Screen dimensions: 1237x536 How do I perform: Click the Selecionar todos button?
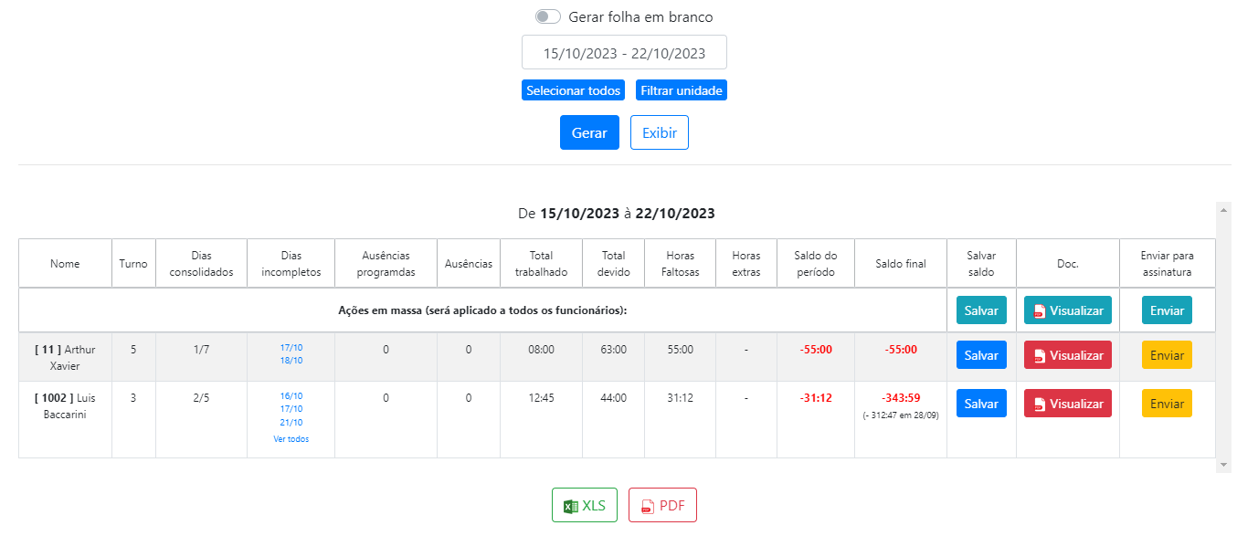click(x=573, y=90)
